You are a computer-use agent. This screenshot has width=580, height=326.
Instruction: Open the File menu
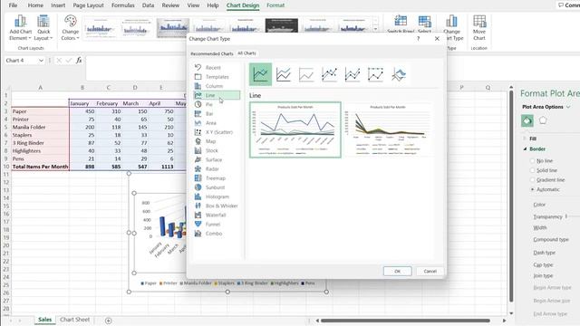coord(13,5)
